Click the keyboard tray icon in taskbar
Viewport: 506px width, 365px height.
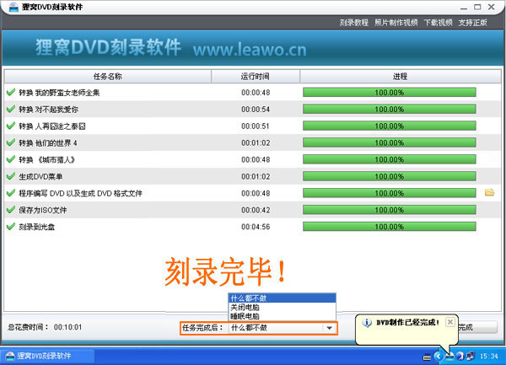(427, 357)
